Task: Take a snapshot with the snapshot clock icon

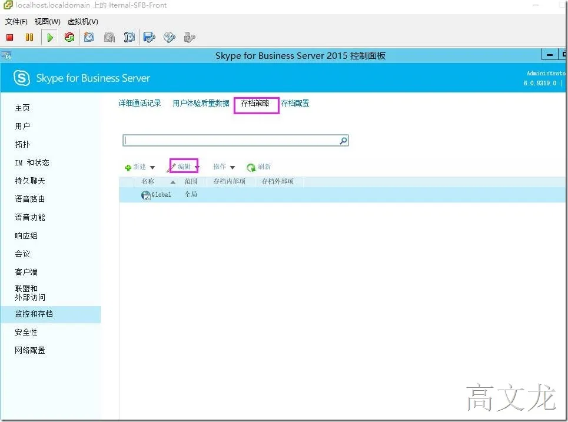Action: tap(89, 37)
